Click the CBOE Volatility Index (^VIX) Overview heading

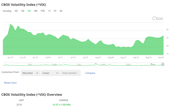pyautogui.click(x=32, y=95)
